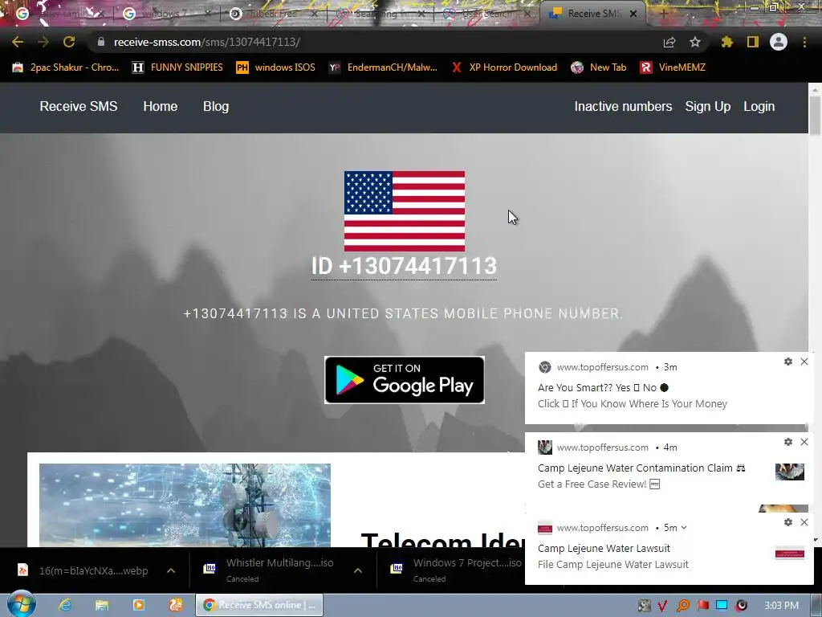This screenshot has height=617, width=822.
Task: Open the 'Are You Smart??' notification
Action: pyautogui.click(x=669, y=388)
